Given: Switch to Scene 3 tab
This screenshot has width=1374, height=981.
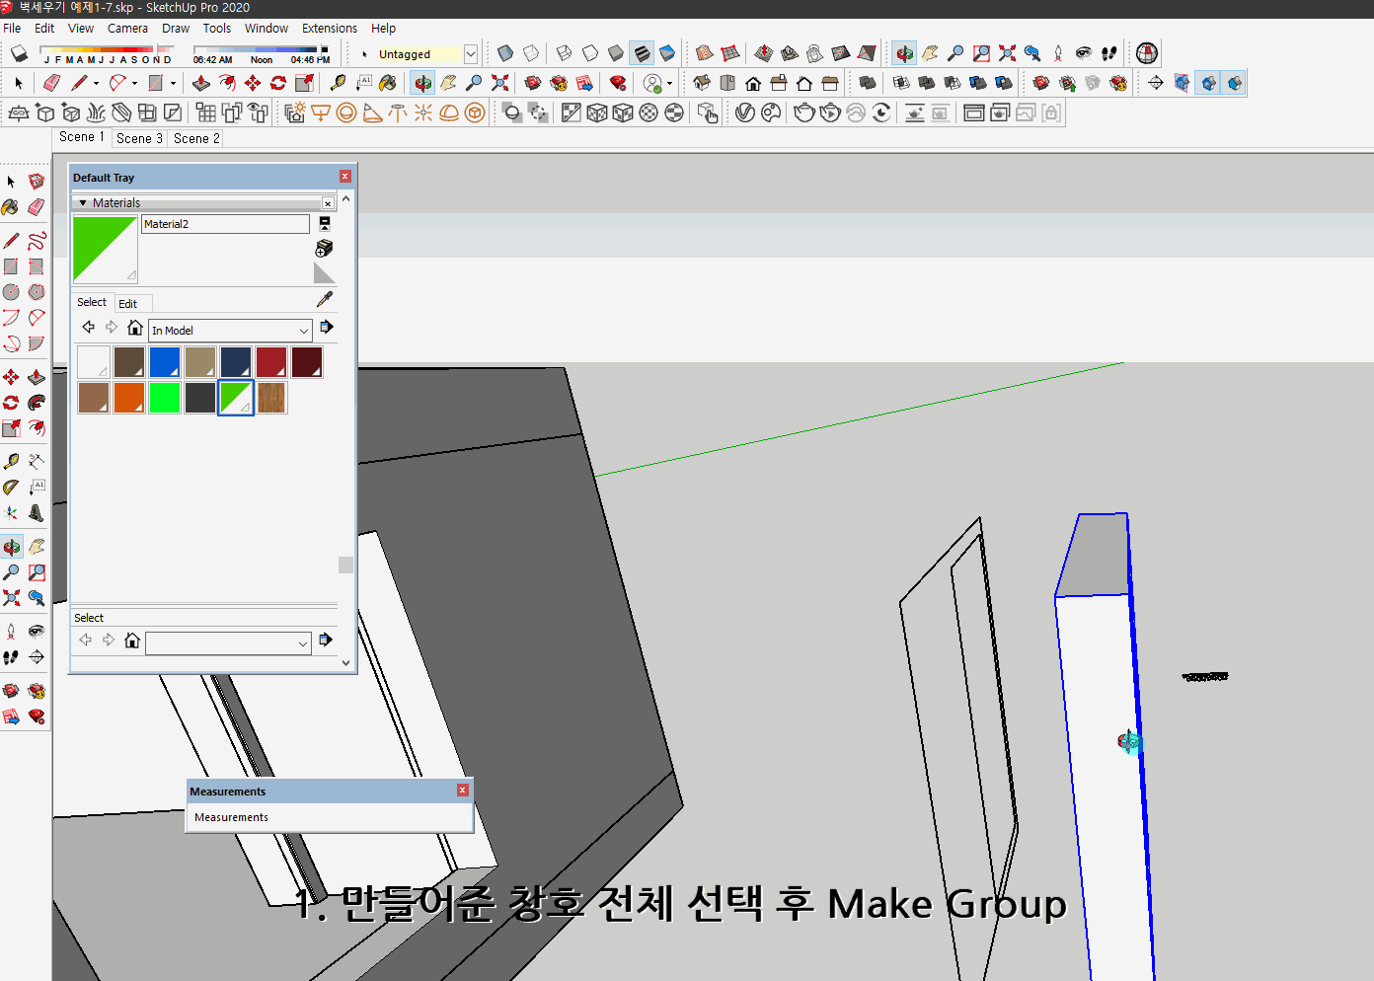Looking at the screenshot, I should 139,138.
